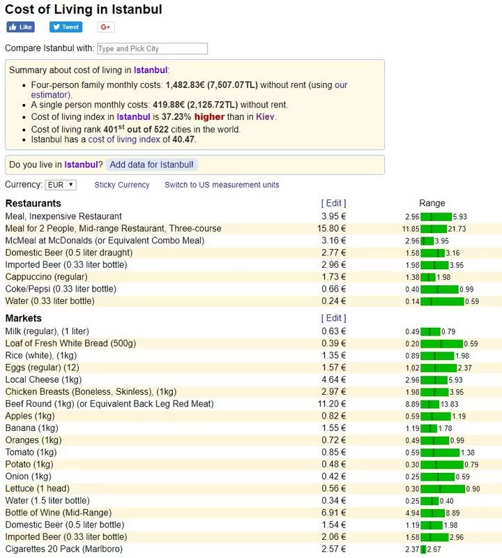Select the 419.88€ single person cost
The width and height of the screenshot is (502, 558).
(169, 105)
